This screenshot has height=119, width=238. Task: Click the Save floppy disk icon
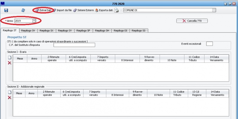coord(6,10)
